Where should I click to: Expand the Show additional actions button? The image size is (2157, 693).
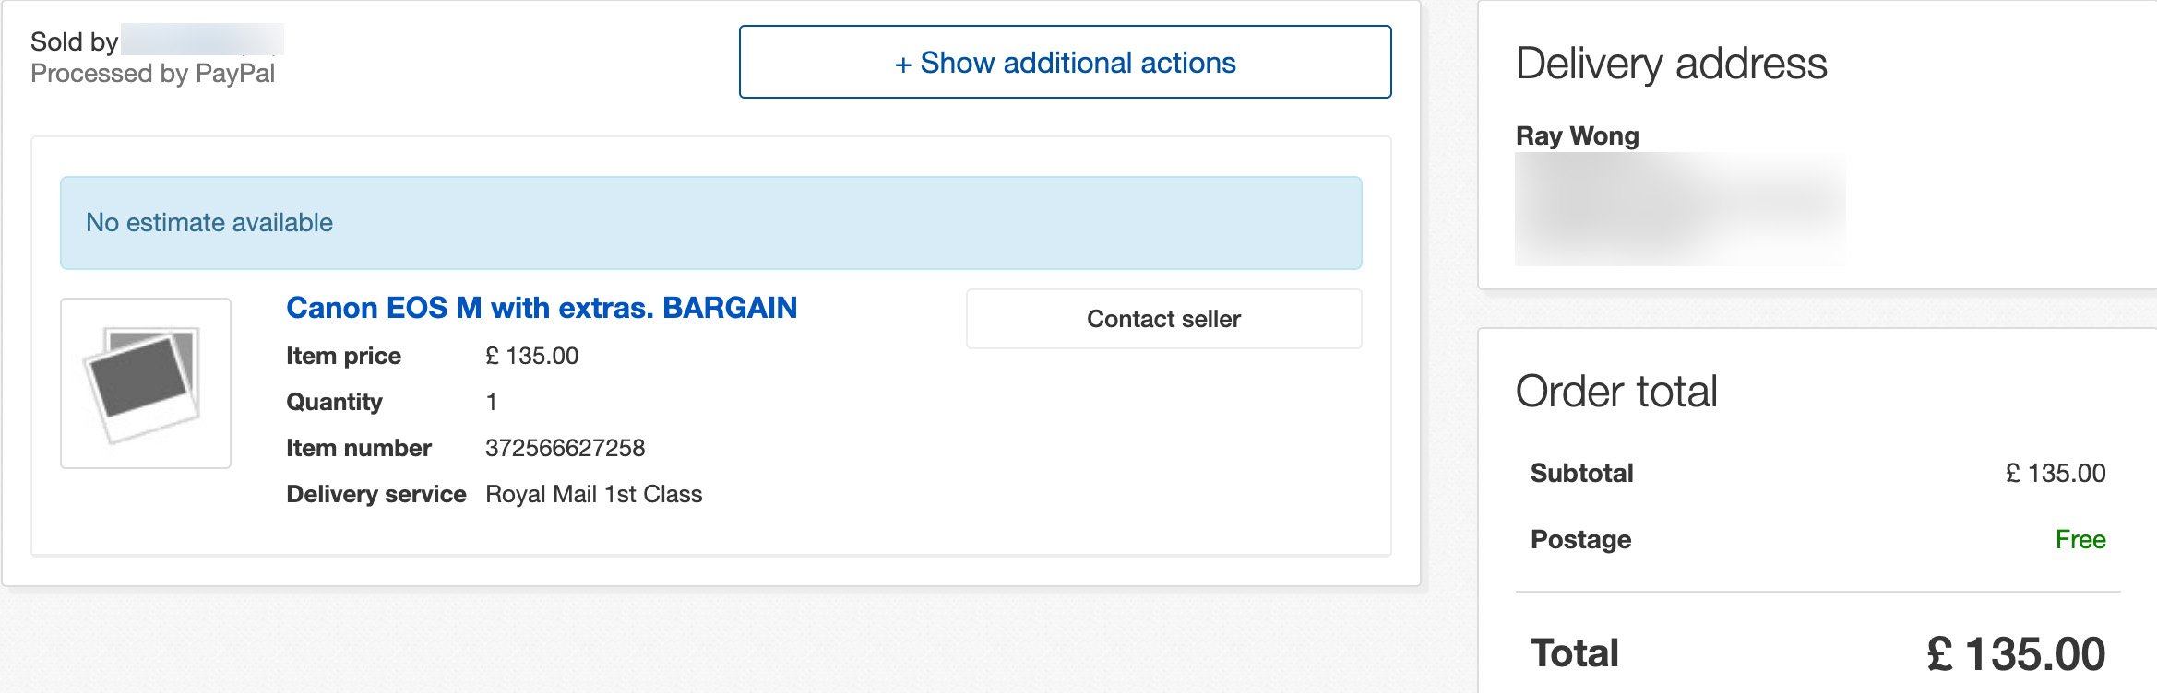pos(1065,62)
